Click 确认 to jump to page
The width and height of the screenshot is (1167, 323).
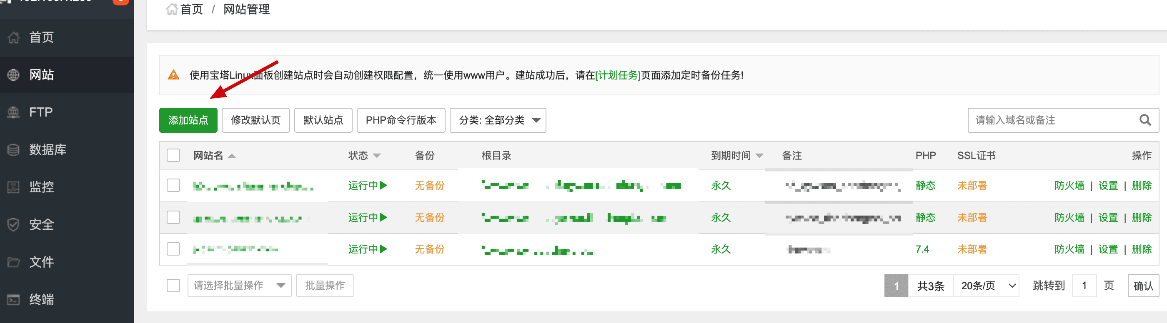[x=1143, y=286]
